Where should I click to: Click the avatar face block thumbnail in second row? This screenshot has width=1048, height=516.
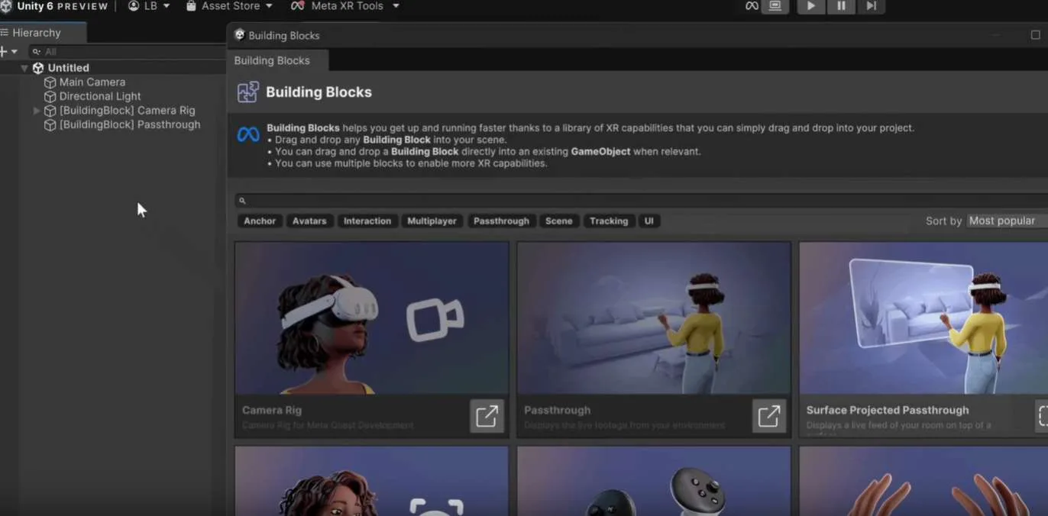click(x=372, y=482)
